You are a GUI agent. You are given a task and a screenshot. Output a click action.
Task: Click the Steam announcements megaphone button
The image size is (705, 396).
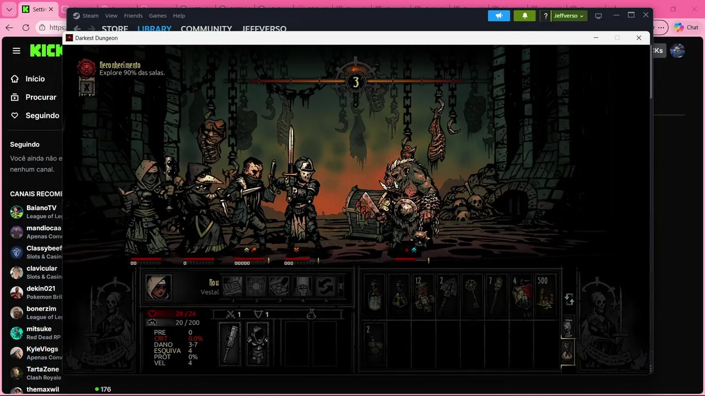[x=499, y=15]
